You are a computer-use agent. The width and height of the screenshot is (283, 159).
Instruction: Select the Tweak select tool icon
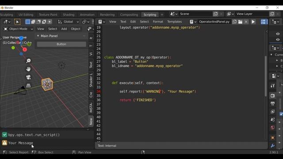[x=17, y=22]
